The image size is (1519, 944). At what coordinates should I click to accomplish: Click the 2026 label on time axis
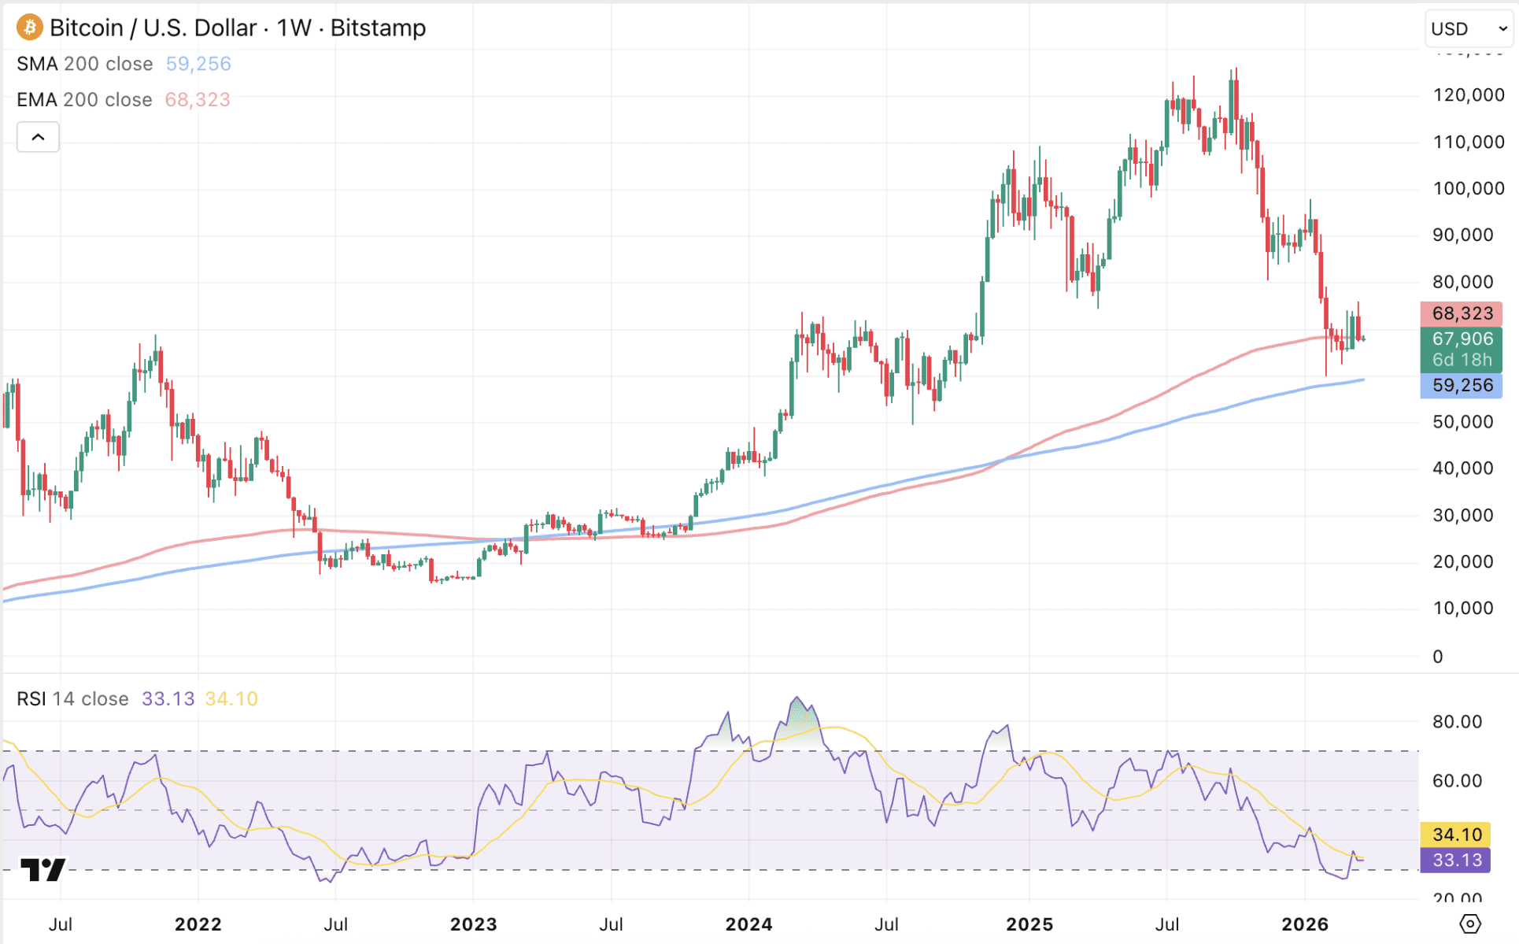(x=1304, y=924)
